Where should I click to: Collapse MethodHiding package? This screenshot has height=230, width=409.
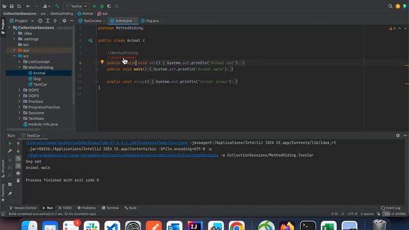(x=20, y=68)
